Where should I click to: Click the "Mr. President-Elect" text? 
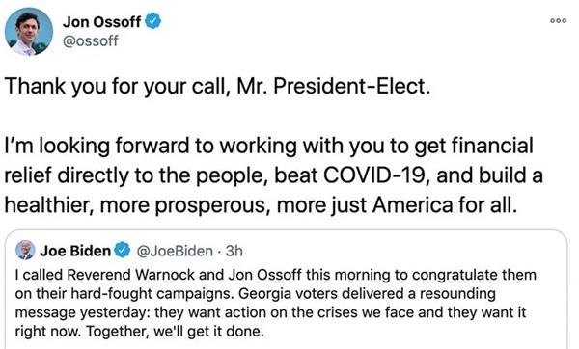(x=334, y=86)
